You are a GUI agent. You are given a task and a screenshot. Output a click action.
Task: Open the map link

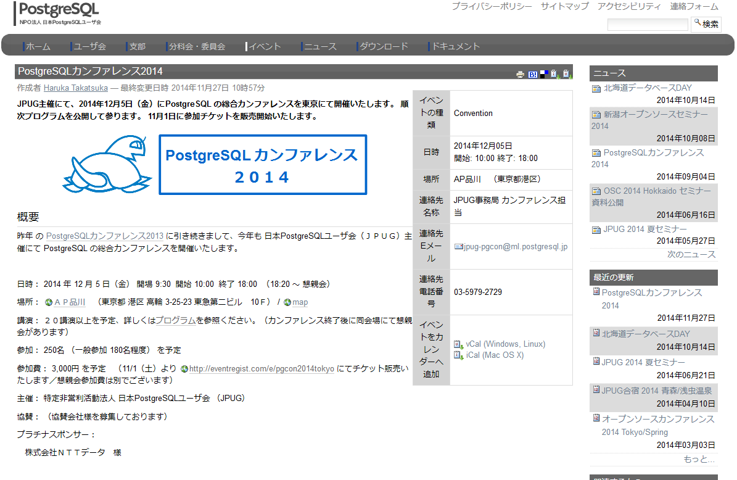tap(300, 302)
